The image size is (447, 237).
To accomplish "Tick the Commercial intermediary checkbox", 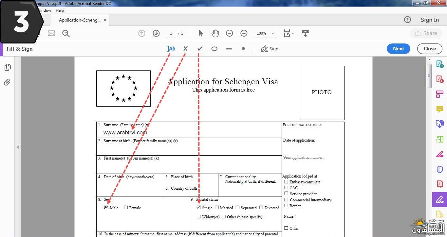I will pyautogui.click(x=286, y=199).
